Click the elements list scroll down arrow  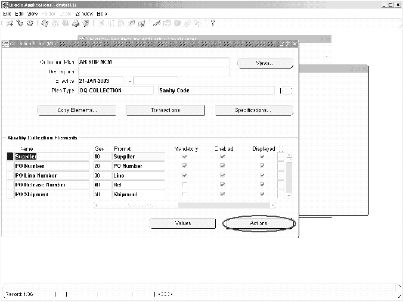click(x=289, y=195)
